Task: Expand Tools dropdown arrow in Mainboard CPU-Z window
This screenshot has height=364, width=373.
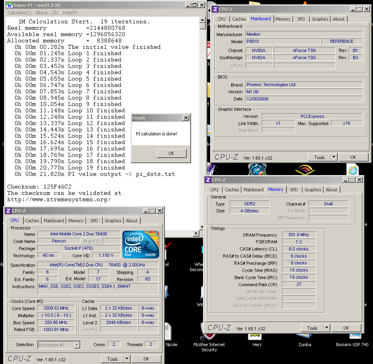Action: click(334, 158)
